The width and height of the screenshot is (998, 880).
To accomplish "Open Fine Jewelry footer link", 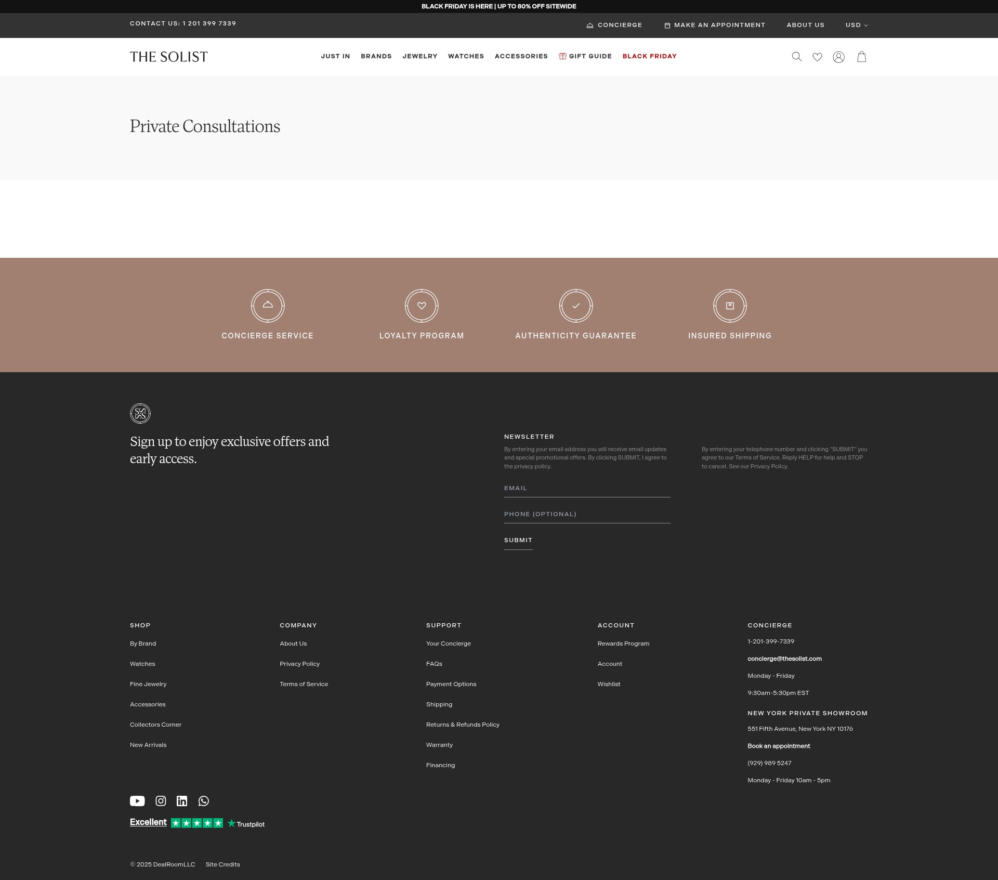I will point(148,684).
